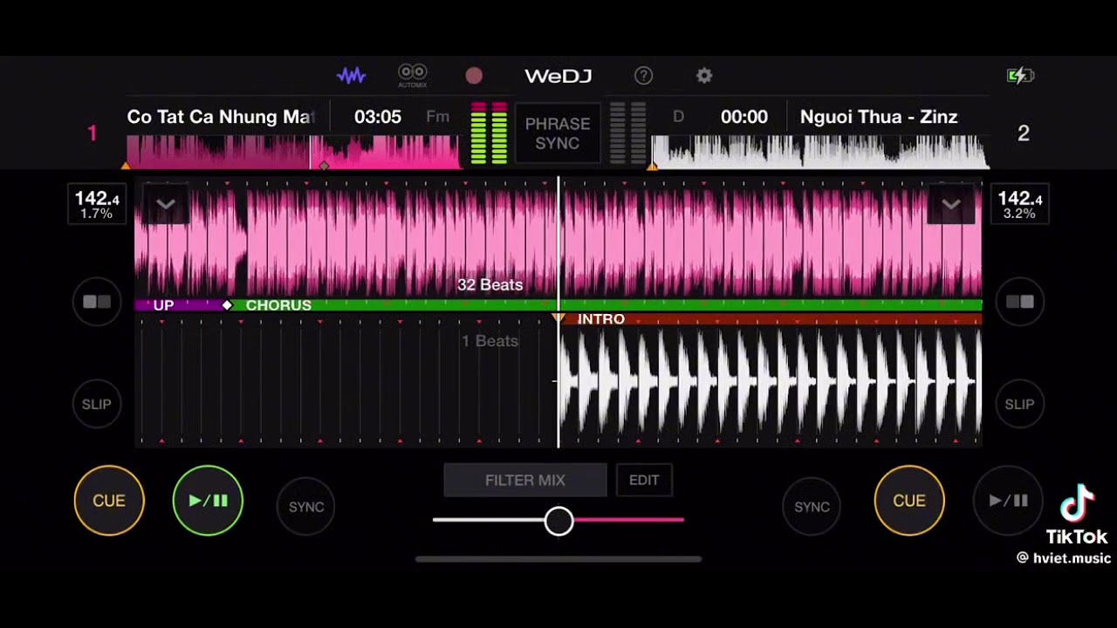Open the EDIT button
This screenshot has height=628, width=1117.
pyautogui.click(x=644, y=481)
